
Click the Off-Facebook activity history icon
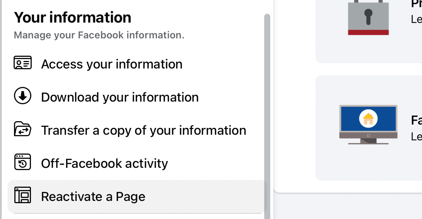pyautogui.click(x=23, y=163)
